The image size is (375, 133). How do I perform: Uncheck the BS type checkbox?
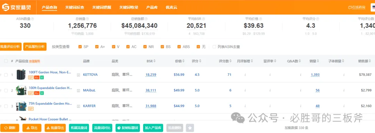click(162, 47)
